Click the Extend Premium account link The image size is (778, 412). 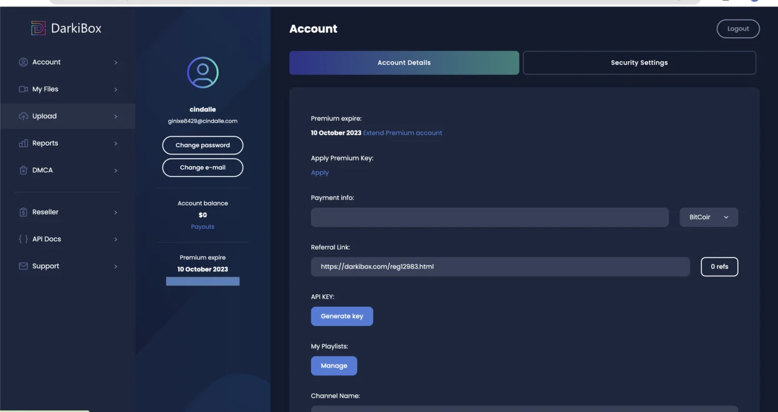coord(403,133)
